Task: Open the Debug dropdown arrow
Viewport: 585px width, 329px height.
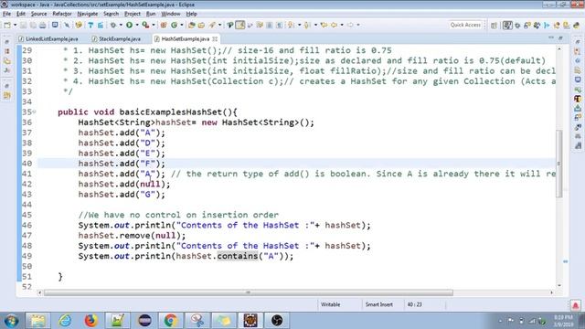Action: click(x=121, y=25)
